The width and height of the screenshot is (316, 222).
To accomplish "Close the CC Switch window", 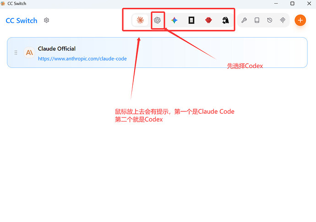I will point(309,3).
